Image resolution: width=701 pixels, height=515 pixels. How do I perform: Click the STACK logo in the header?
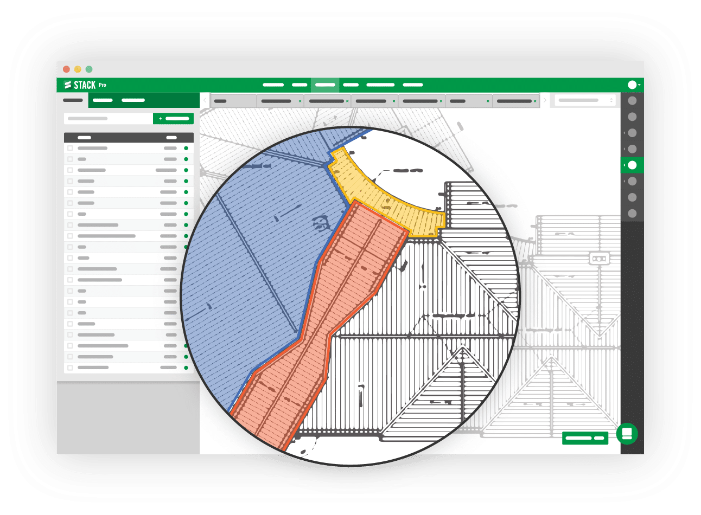79,85
